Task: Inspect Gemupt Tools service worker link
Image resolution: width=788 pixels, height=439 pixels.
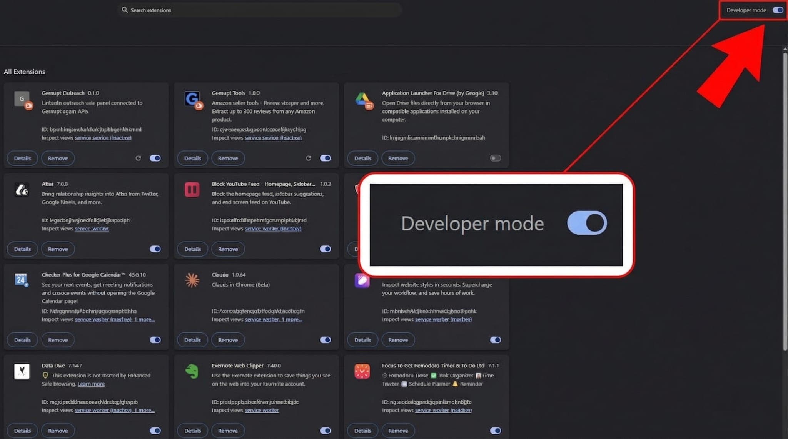Action: click(x=273, y=138)
